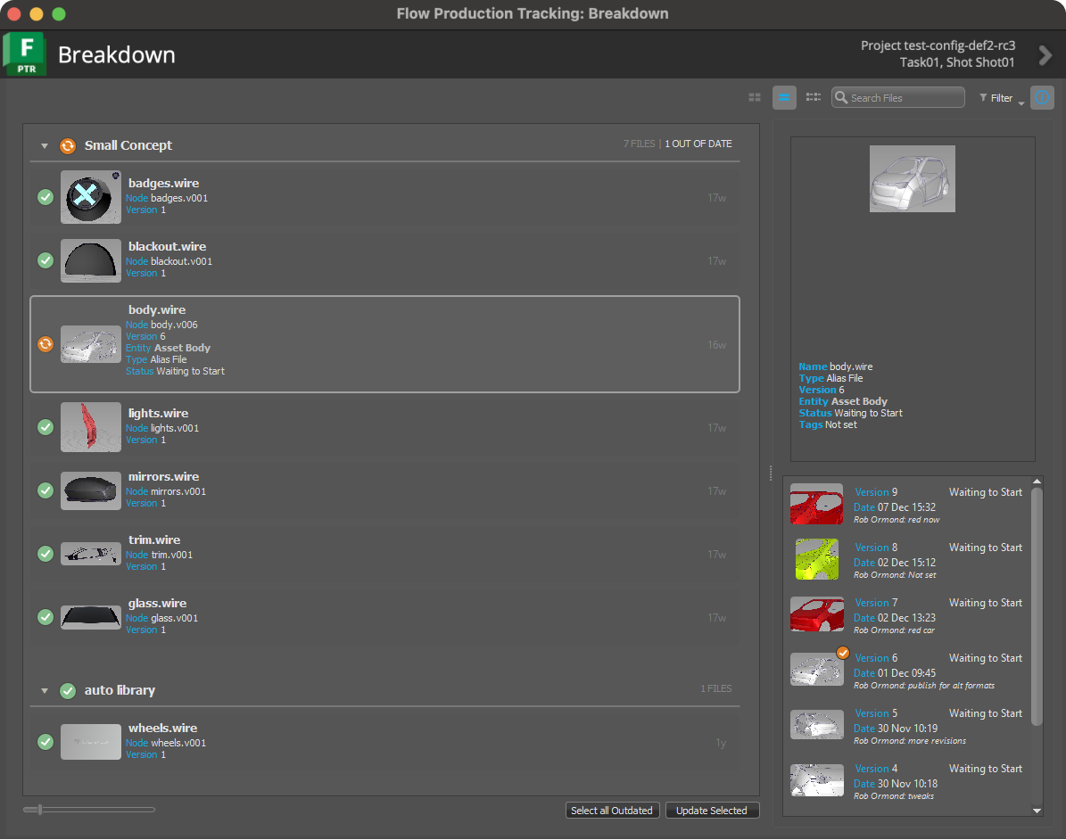Screen dimensions: 1066x840
Task: Click 'Project test-config-def2-rc3' context text
Action: [x=938, y=45]
